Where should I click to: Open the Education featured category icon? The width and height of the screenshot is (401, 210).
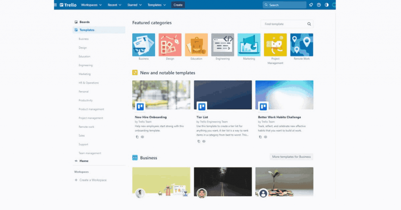click(x=197, y=45)
